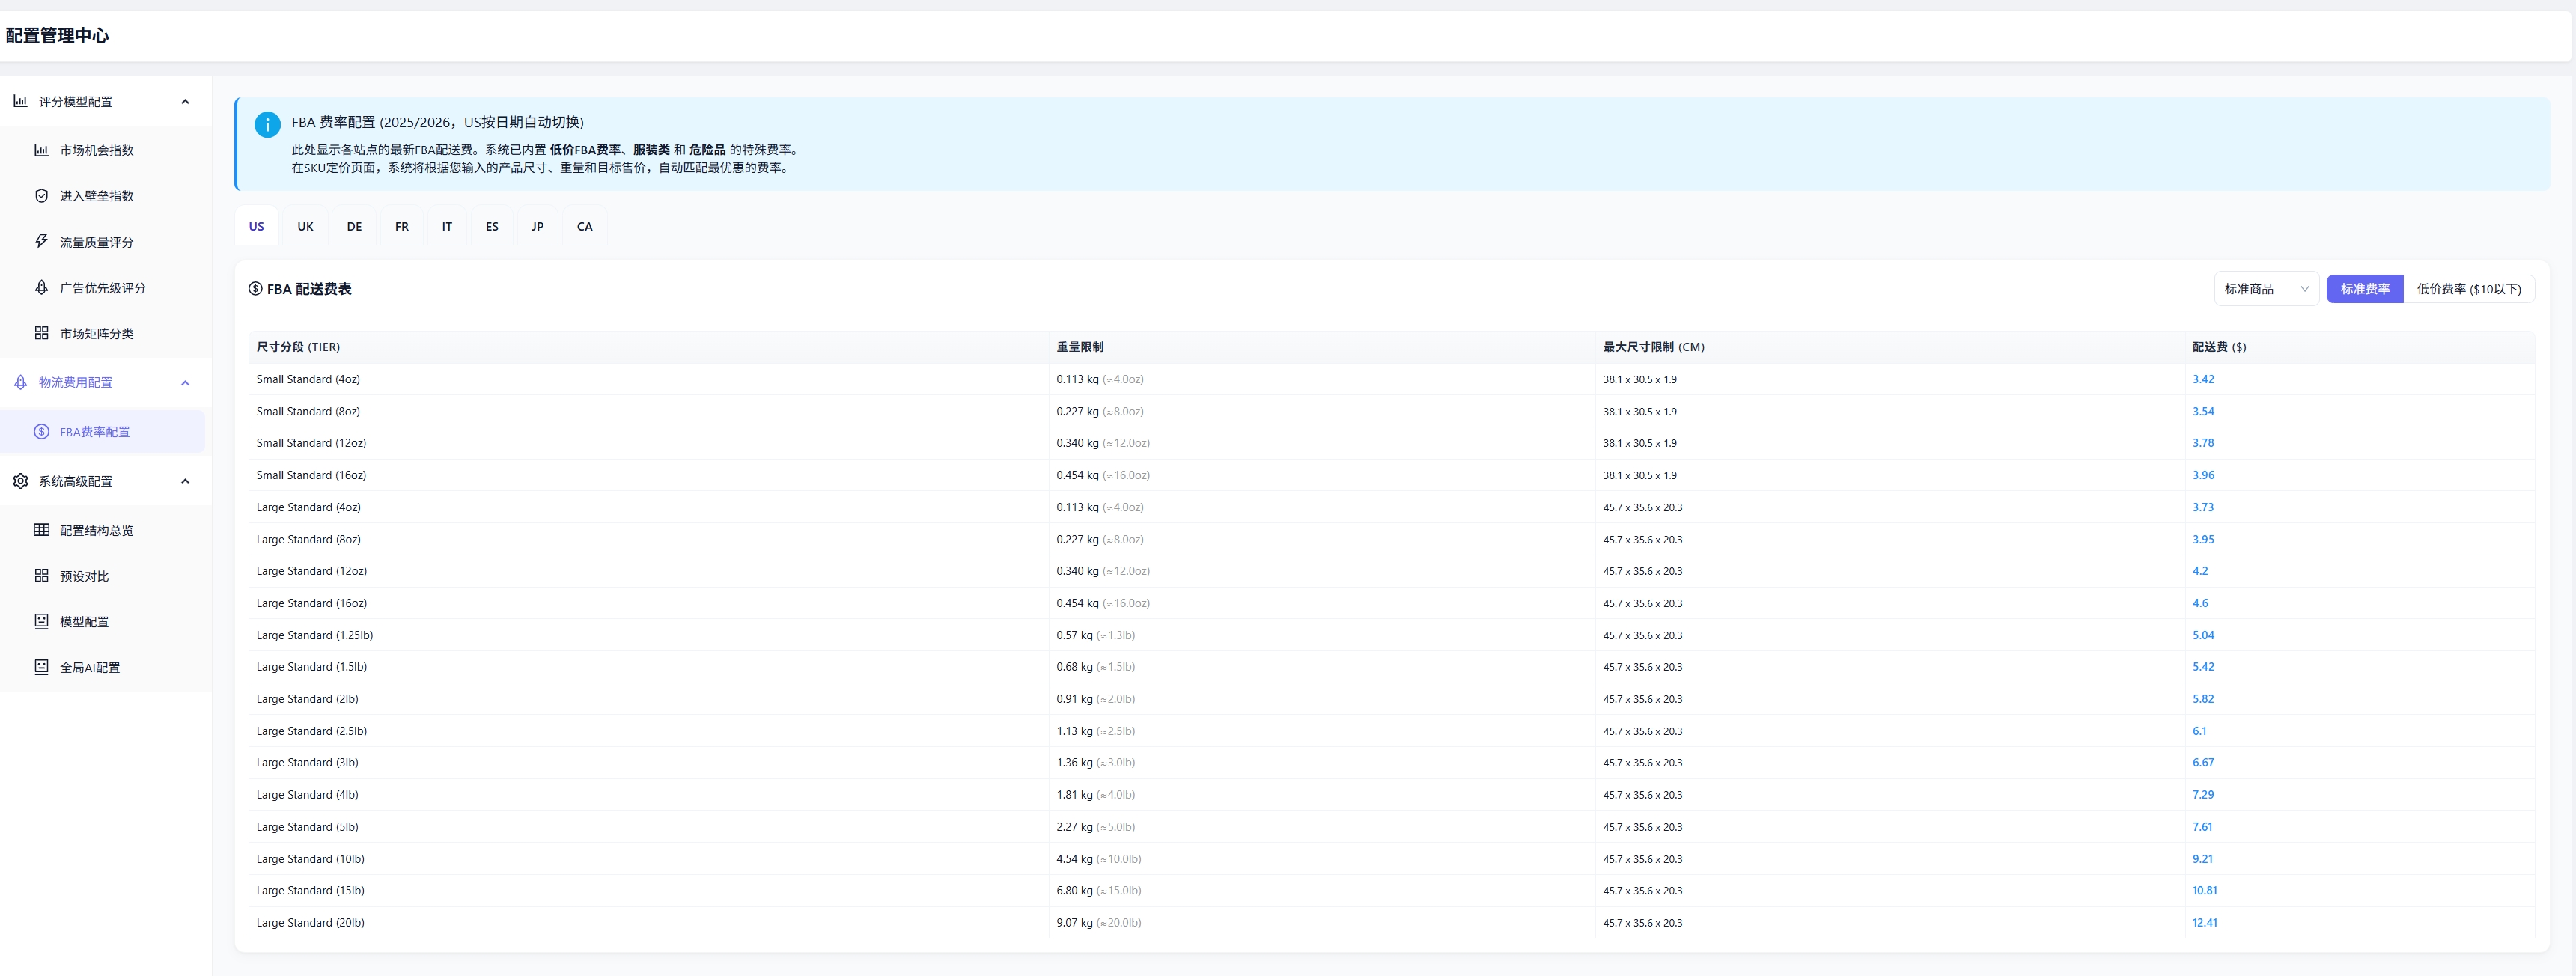Click the icon beside 全局AI配置

[41, 667]
